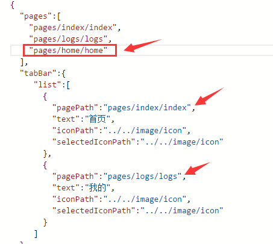
Task: Click the text value 首页
Action: pos(98,119)
